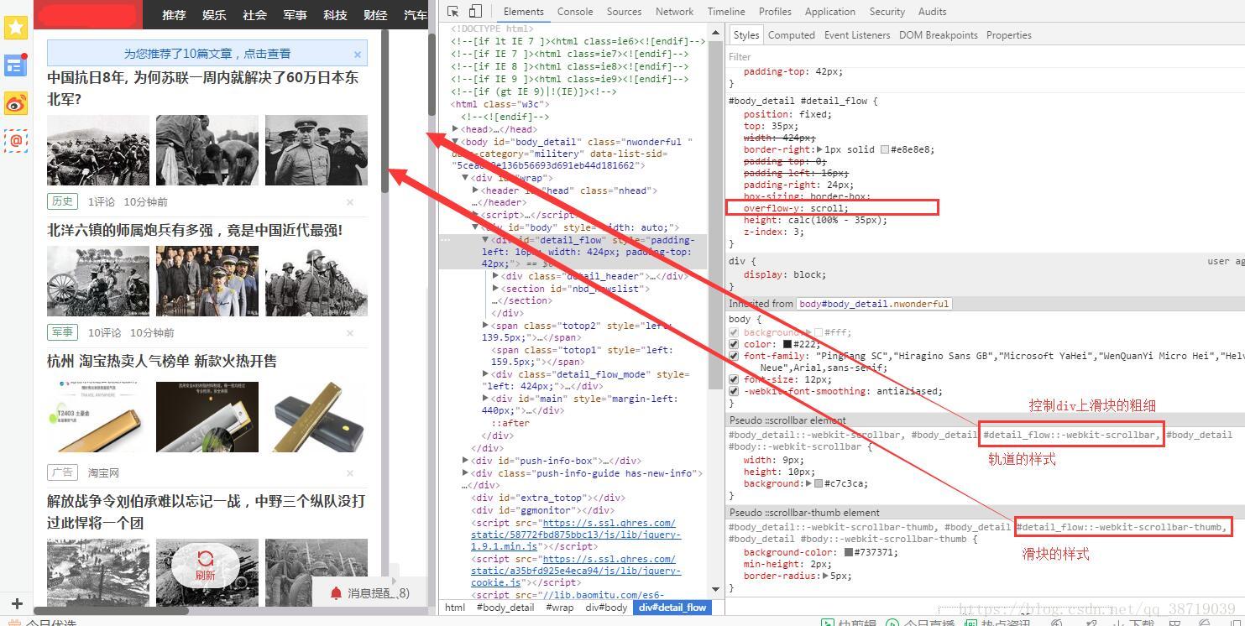Click the bell 消息提醒 notification
1245x626 pixels.
[x=369, y=593]
